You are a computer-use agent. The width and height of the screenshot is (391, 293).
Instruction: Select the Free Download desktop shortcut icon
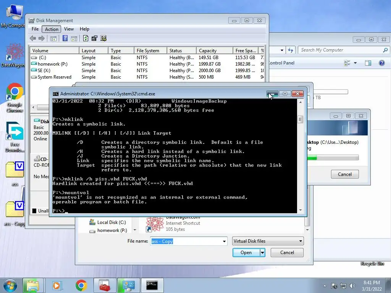point(15,137)
